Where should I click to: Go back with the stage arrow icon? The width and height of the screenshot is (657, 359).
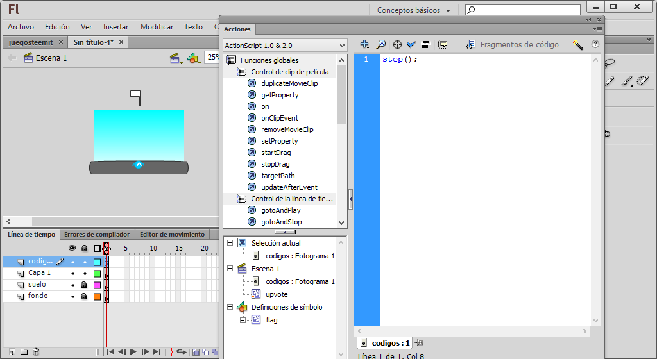point(12,58)
